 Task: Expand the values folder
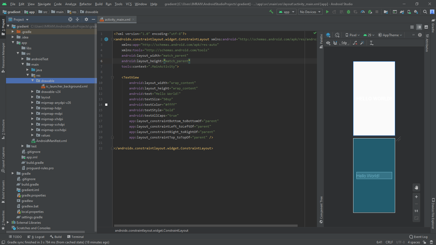pos(32,135)
